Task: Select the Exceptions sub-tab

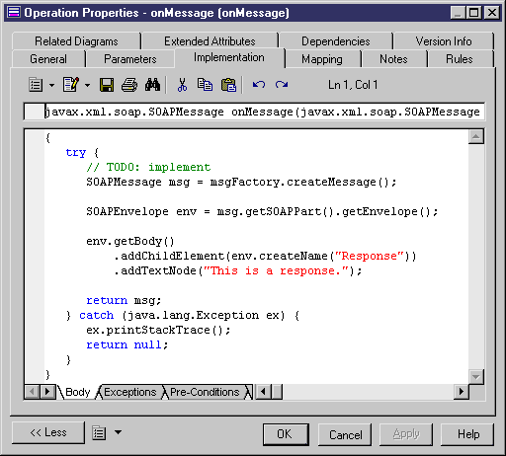Action: pos(130,392)
